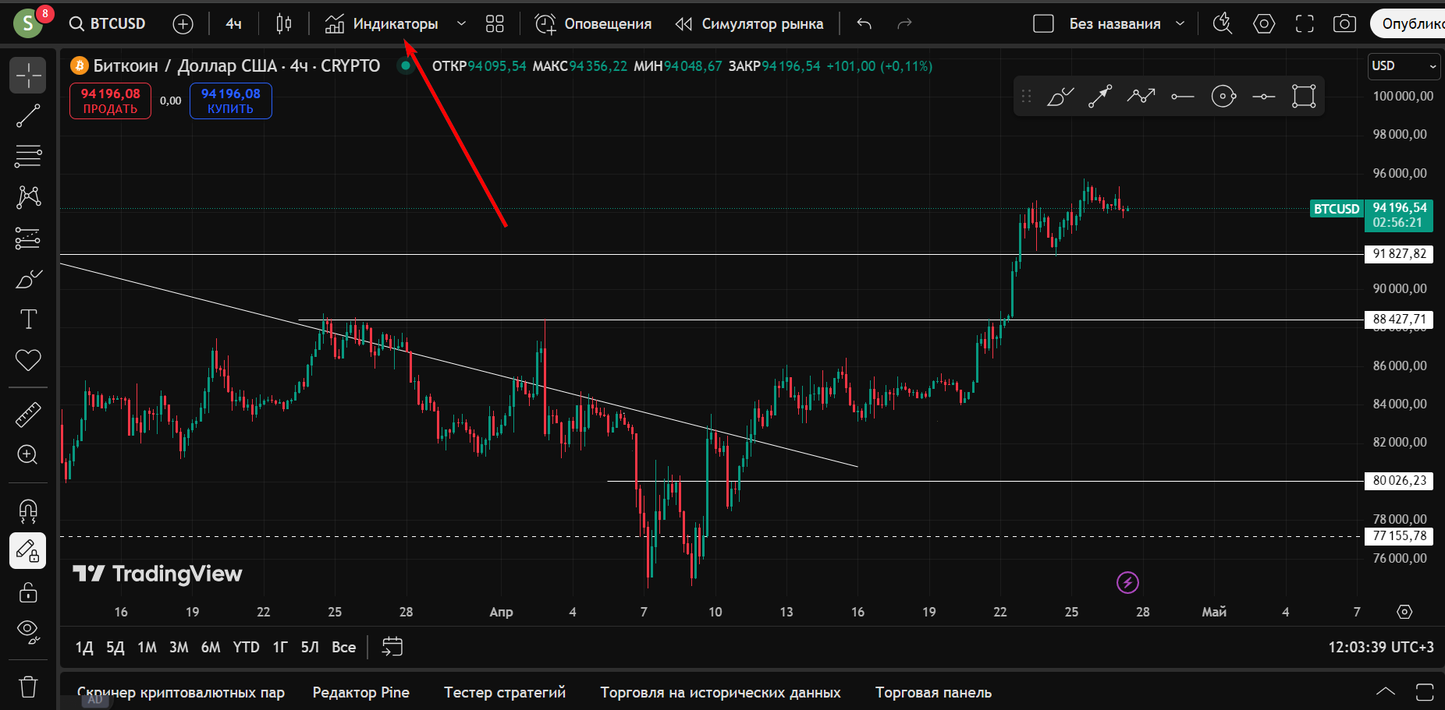
Task: Open the Тестер стратегий tab
Action: point(505,692)
